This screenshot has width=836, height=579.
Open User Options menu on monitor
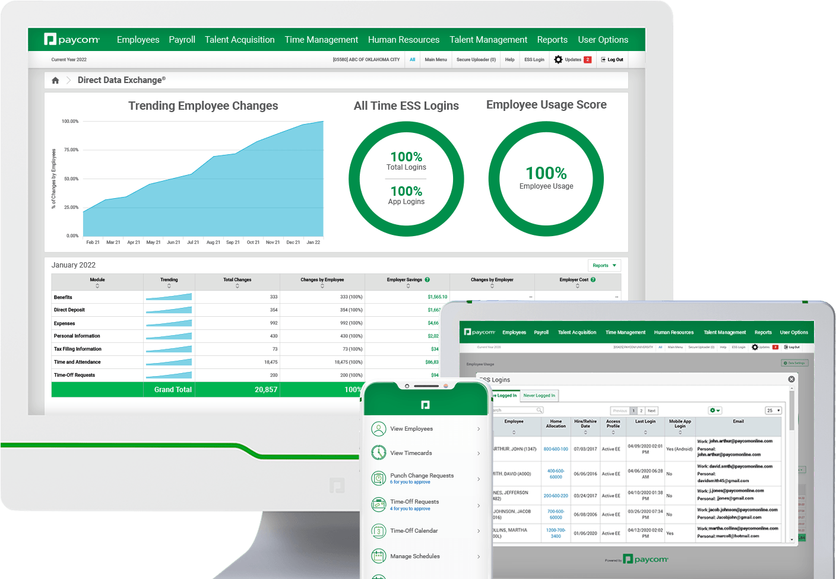[x=603, y=40]
